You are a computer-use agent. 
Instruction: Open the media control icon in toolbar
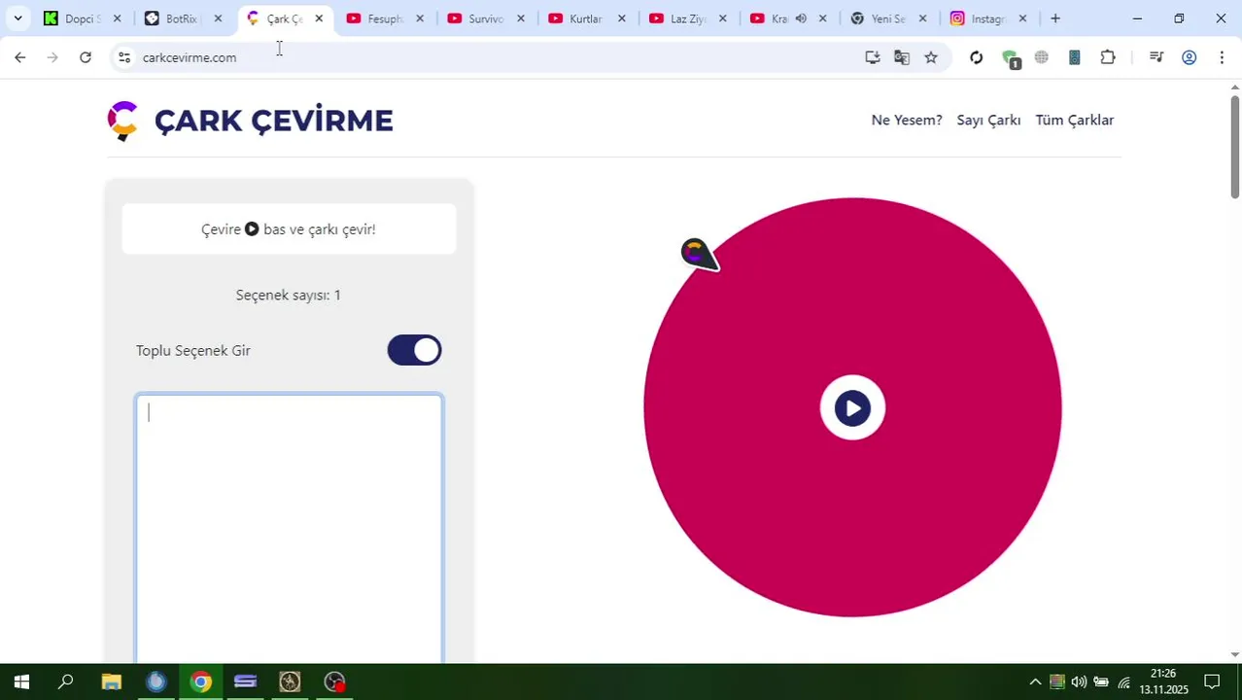pyautogui.click(x=1156, y=57)
